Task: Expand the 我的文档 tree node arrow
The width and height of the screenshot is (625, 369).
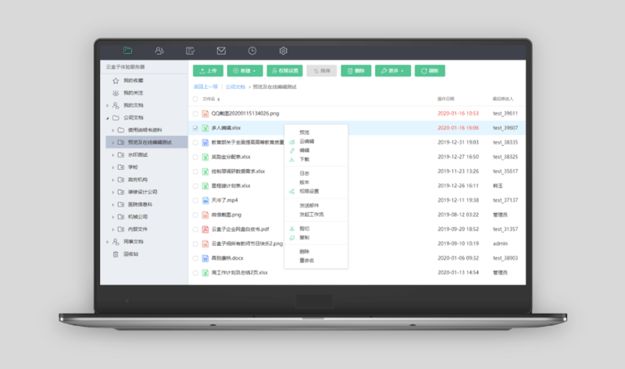Action: click(x=108, y=105)
